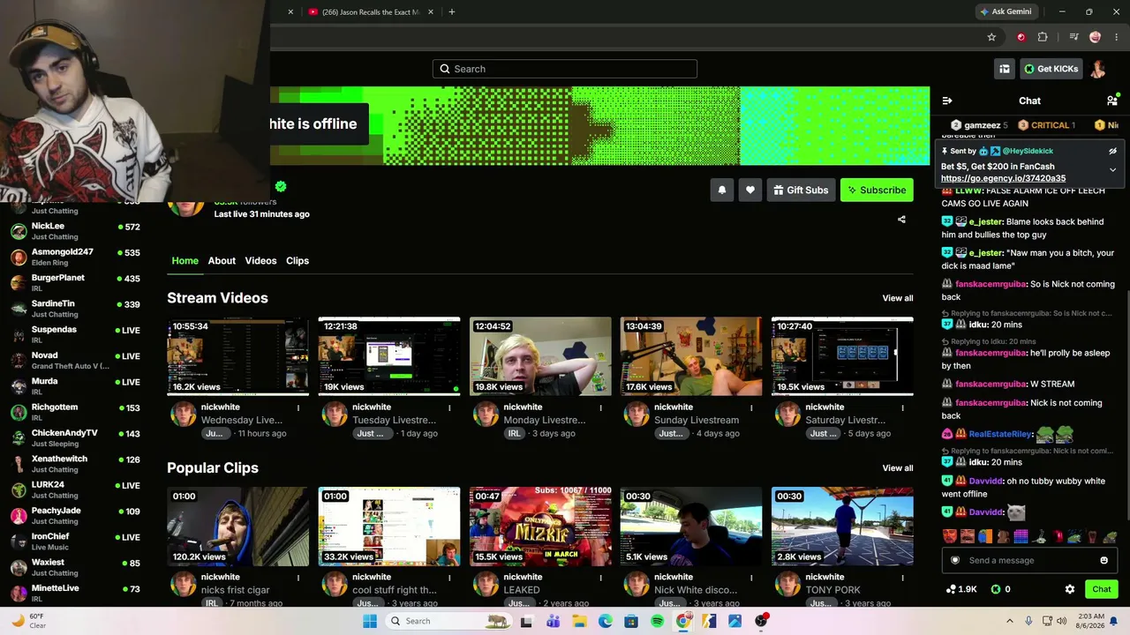1130x635 pixels.
Task: Open the media controls icon in Chrome toolbar
Action: point(1073,37)
